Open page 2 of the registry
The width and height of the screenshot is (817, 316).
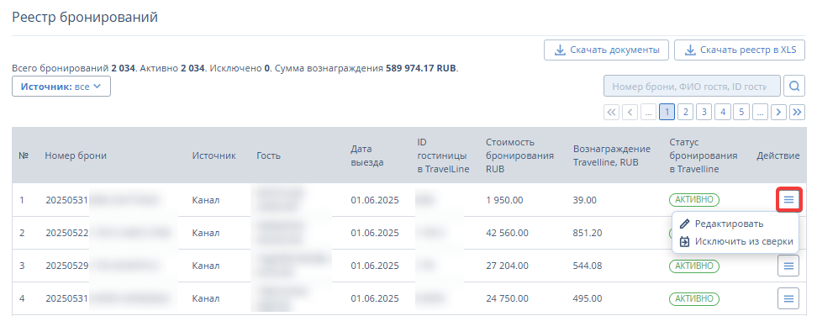click(x=686, y=112)
